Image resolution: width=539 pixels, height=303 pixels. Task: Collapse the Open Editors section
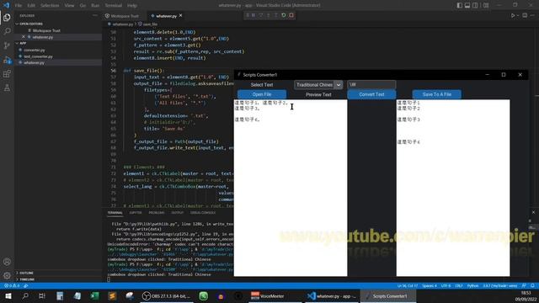tap(31, 24)
